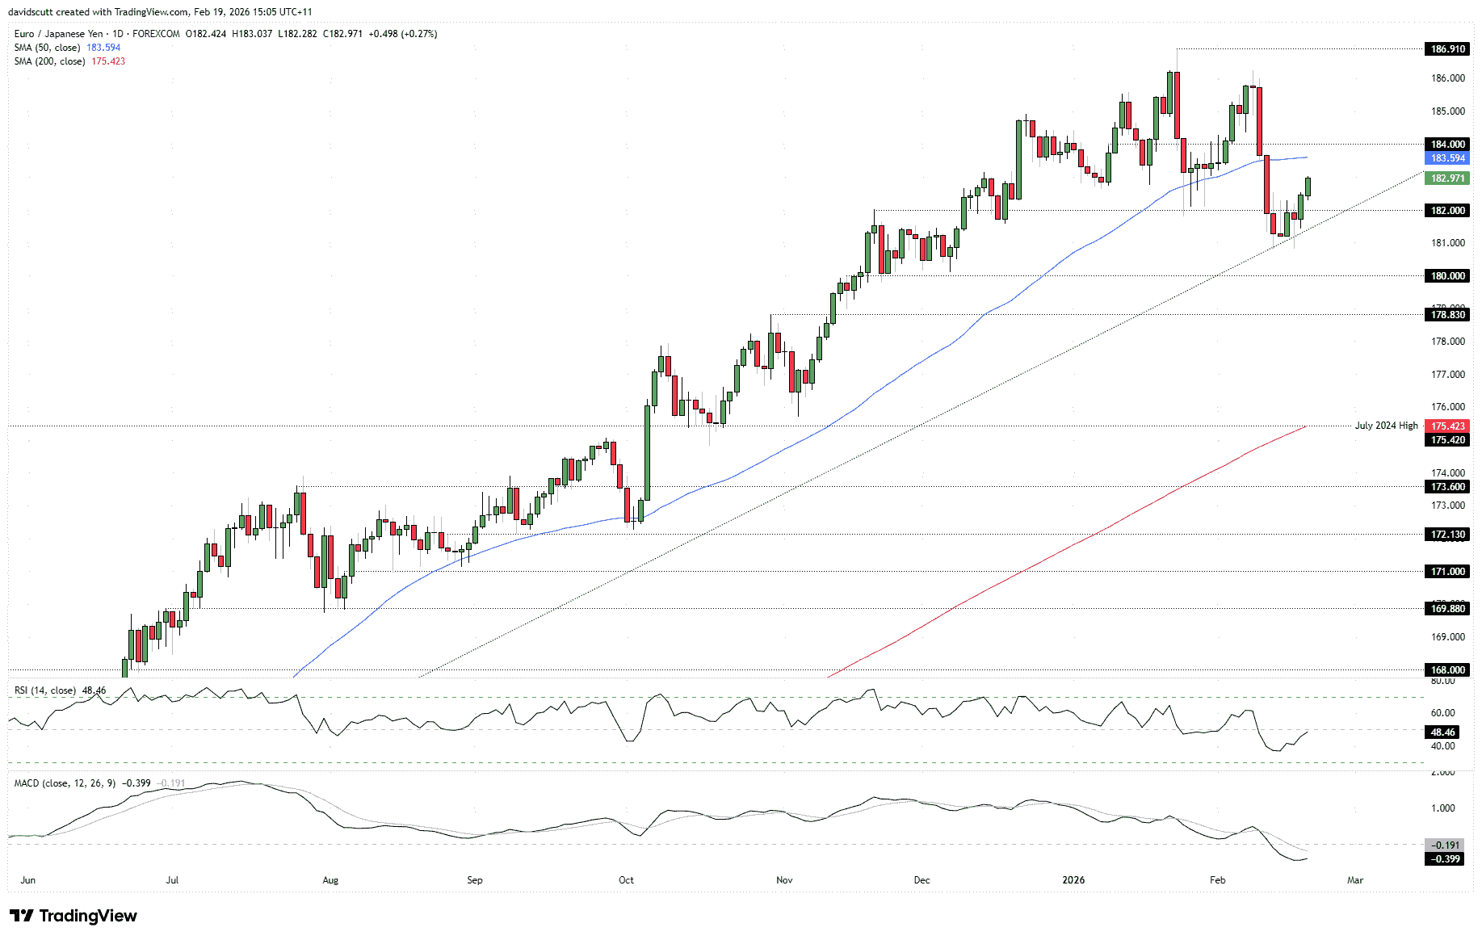Image resolution: width=1482 pixels, height=940 pixels.
Task: Click the 178.830 price level label
Action: (1447, 315)
